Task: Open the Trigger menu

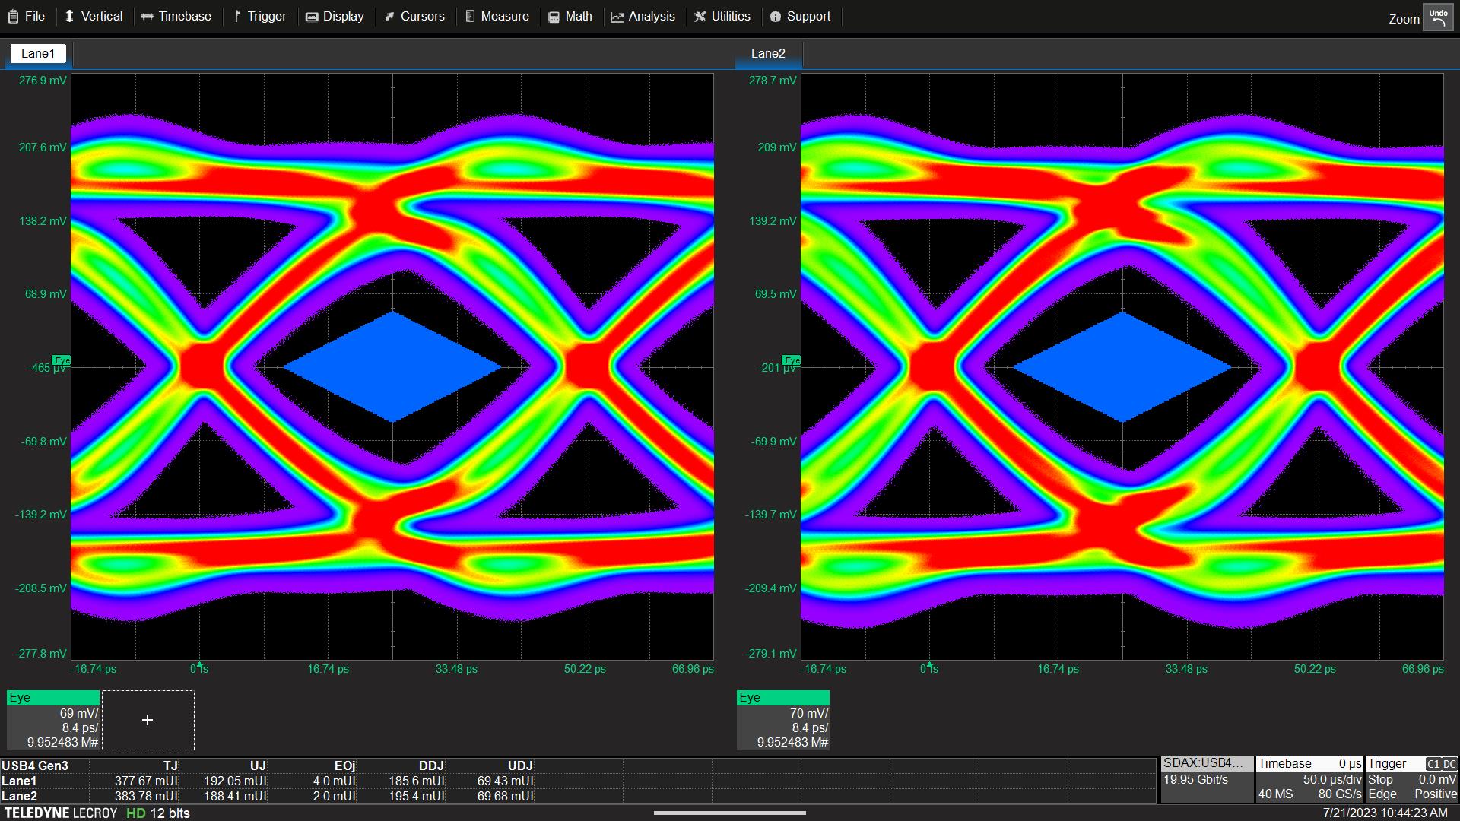Action: pyautogui.click(x=259, y=16)
